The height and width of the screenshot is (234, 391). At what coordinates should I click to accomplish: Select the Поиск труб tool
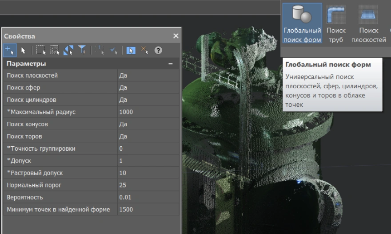pos(336,24)
